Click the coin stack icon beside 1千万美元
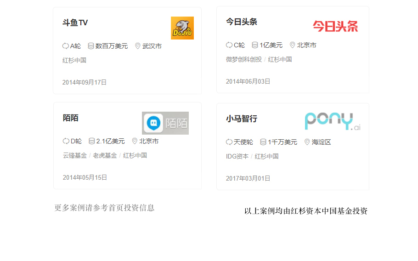The height and width of the screenshot is (261, 418). (x=263, y=142)
